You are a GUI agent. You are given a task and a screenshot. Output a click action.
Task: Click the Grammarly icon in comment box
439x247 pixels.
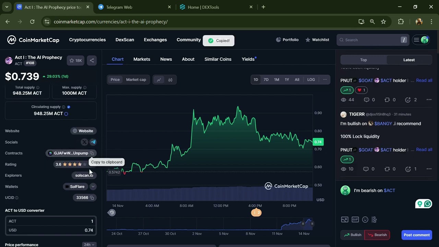coord(428,204)
